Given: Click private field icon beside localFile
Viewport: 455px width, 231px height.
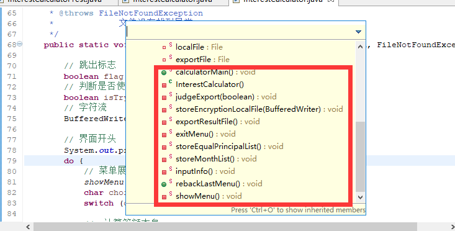Looking at the screenshot, I should (x=164, y=48).
